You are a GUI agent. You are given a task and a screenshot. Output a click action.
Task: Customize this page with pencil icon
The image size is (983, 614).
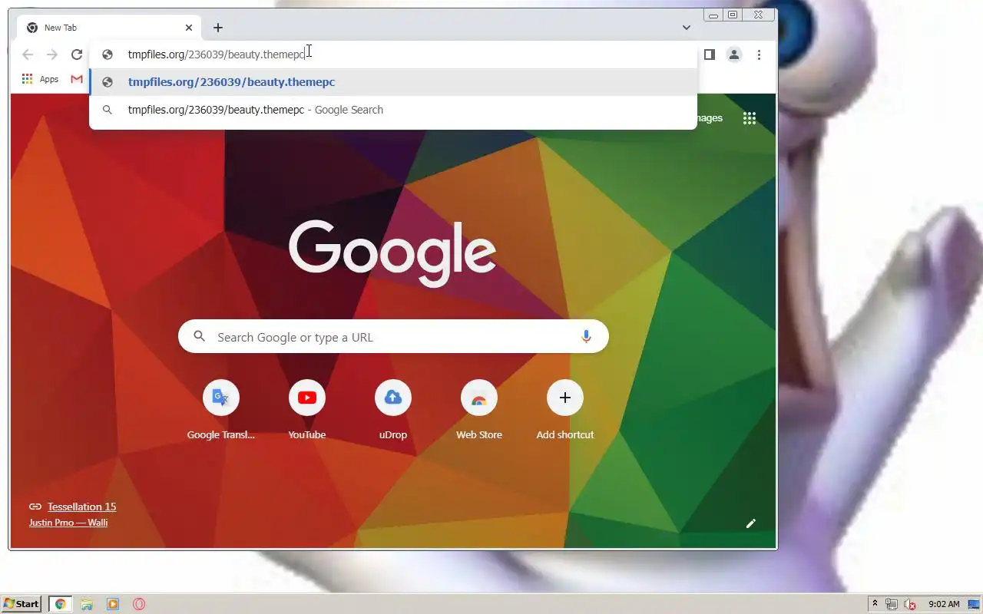pos(751,523)
